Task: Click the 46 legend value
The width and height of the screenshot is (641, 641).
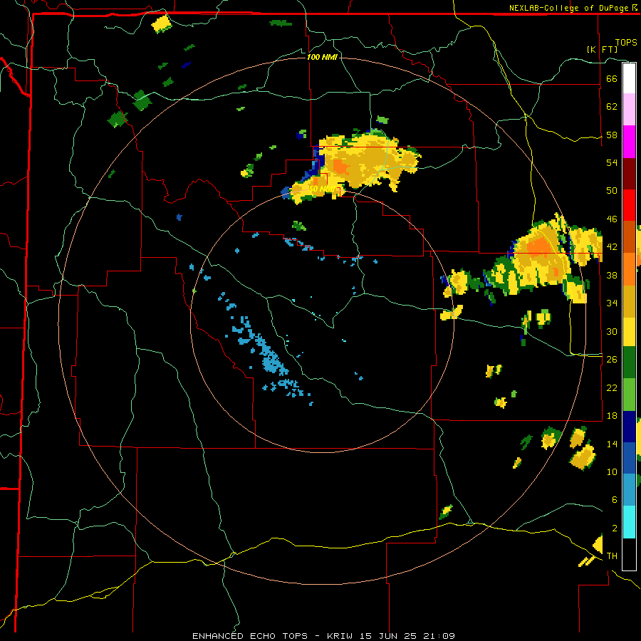Action: pyautogui.click(x=612, y=219)
